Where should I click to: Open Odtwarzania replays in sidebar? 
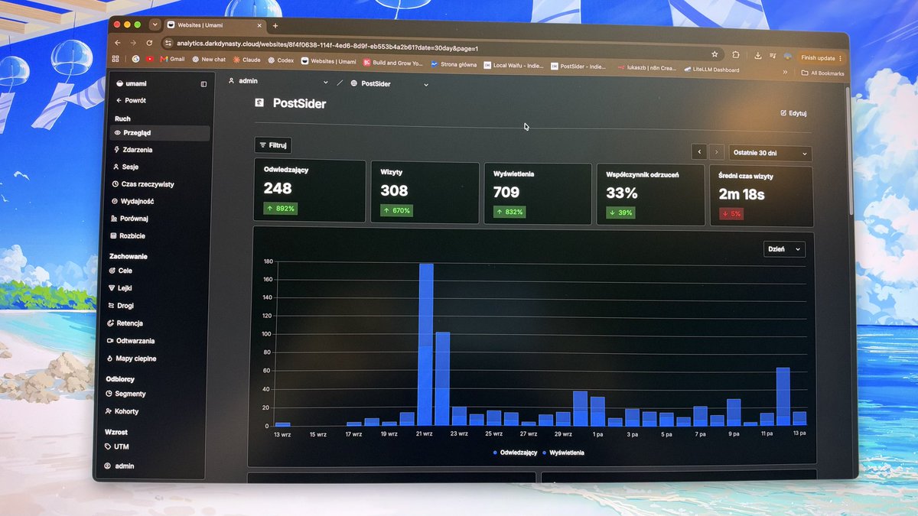[x=130, y=341]
